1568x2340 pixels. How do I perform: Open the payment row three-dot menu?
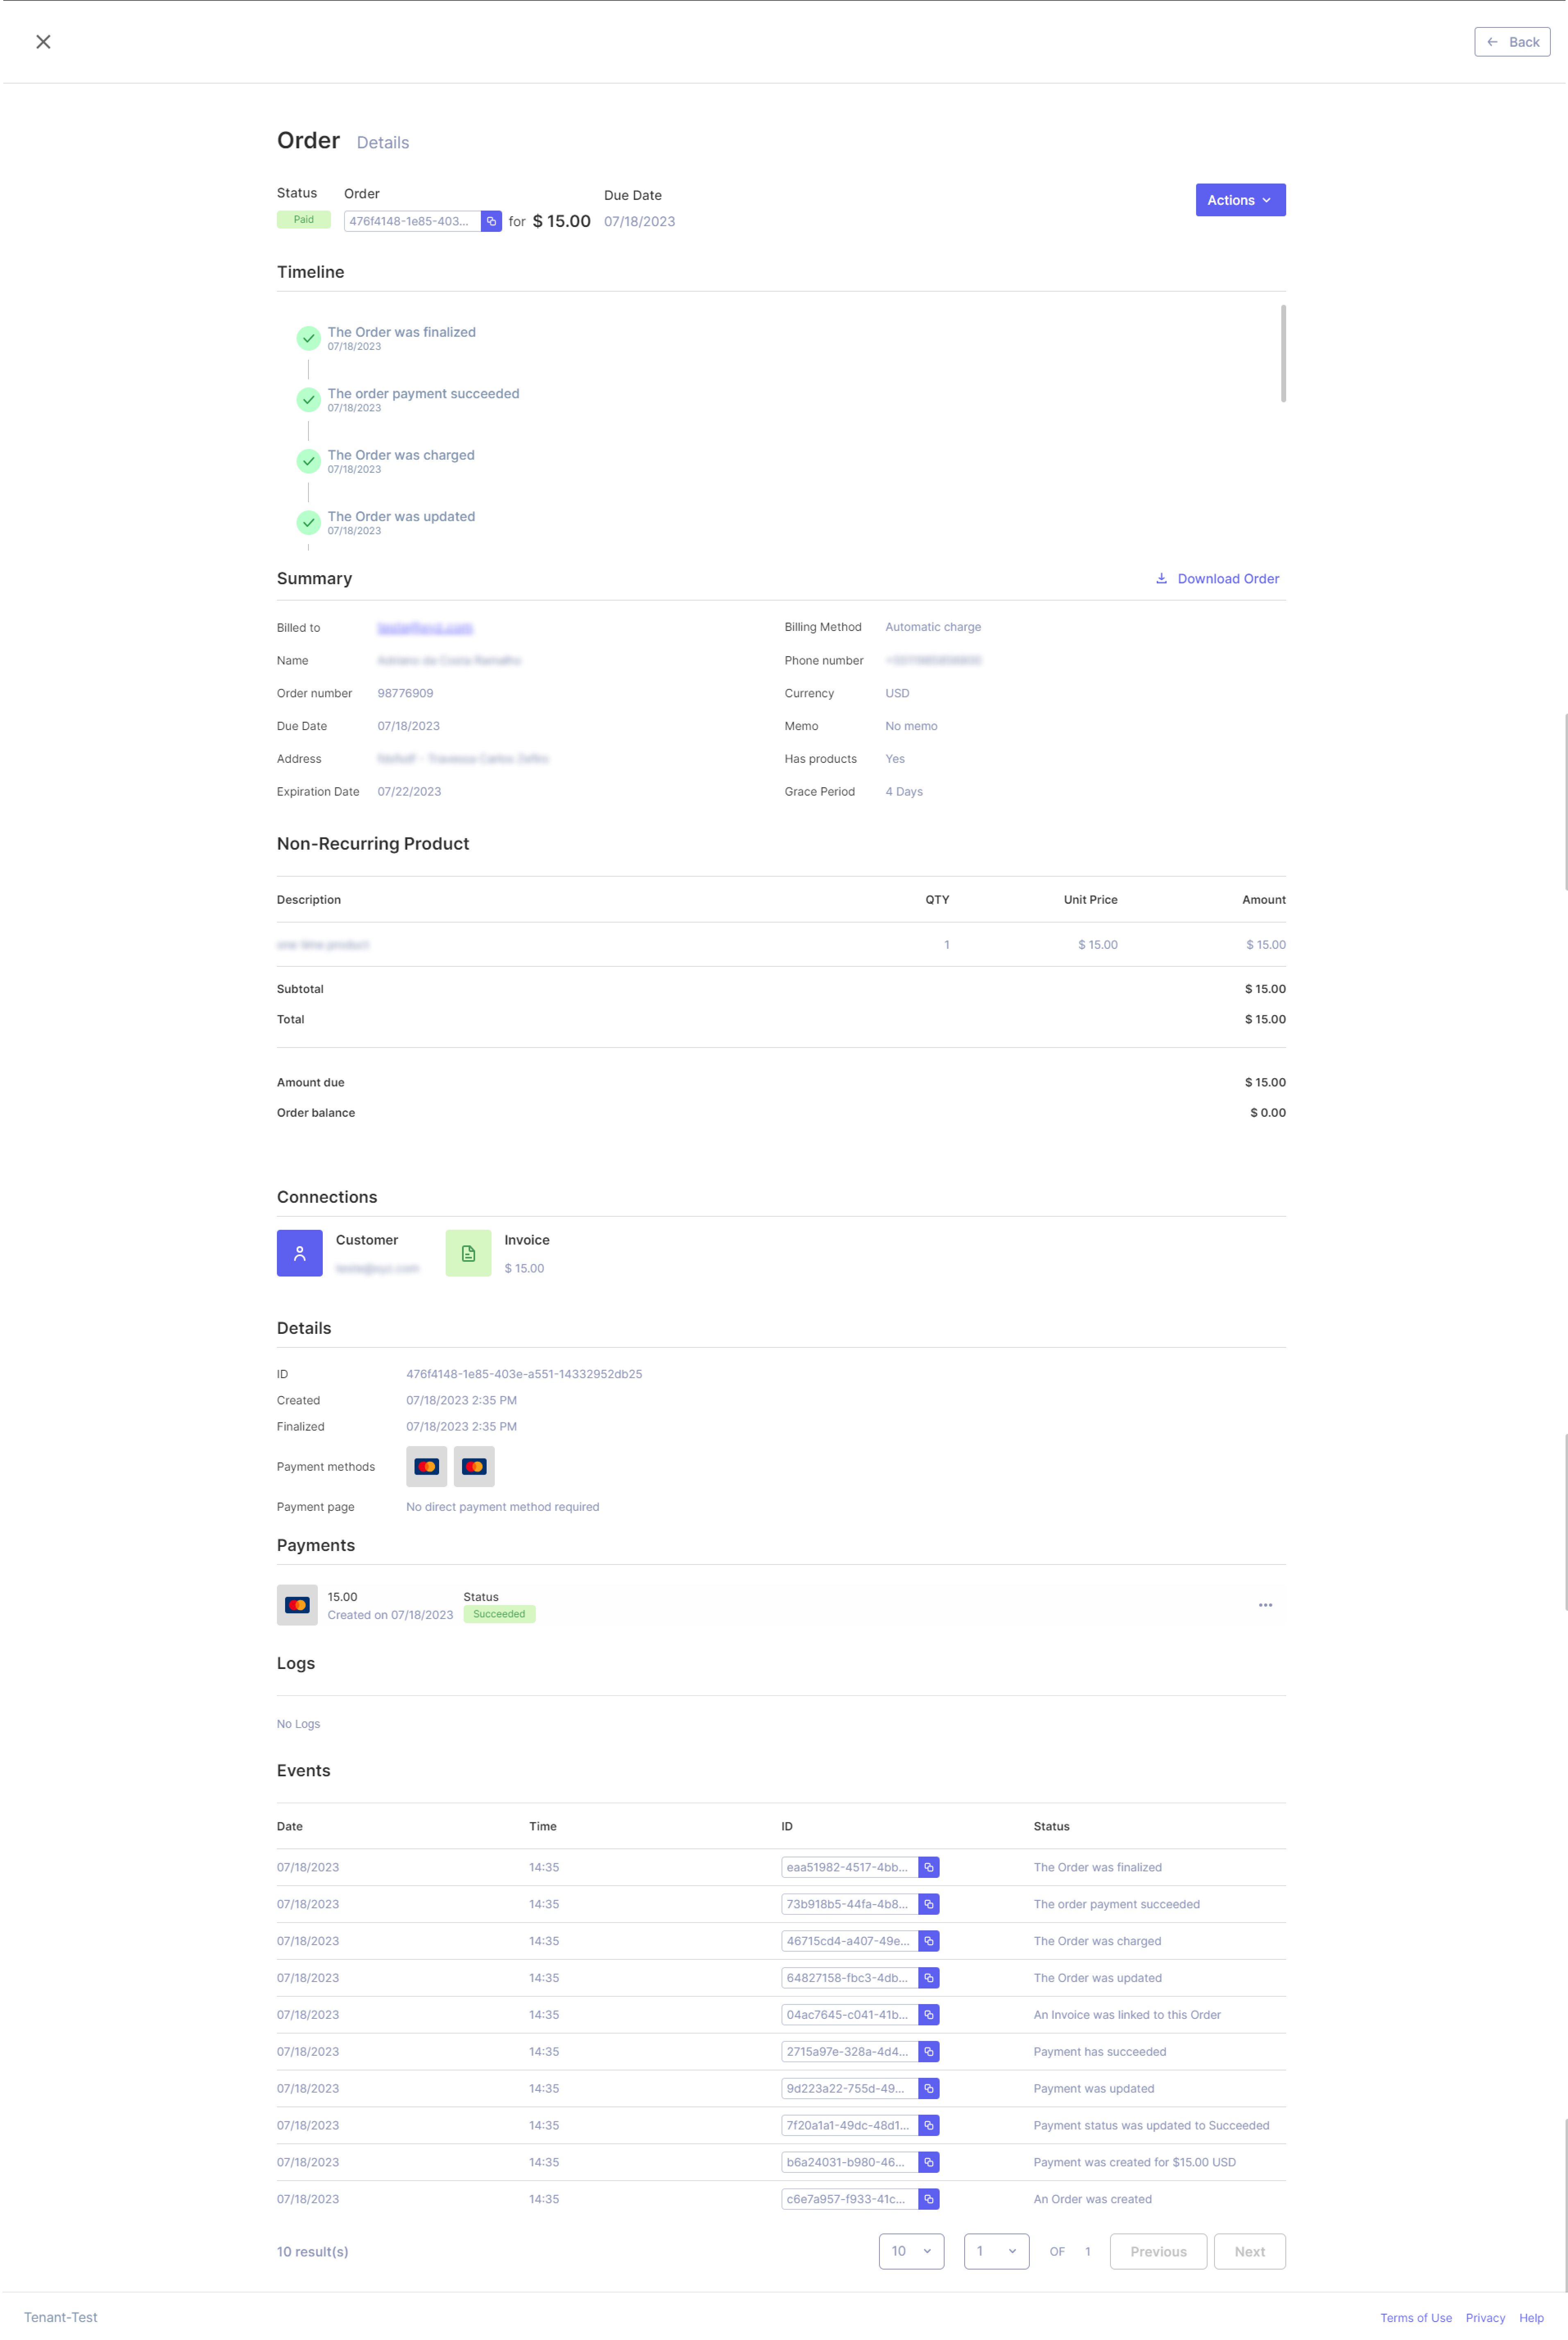click(1265, 1605)
